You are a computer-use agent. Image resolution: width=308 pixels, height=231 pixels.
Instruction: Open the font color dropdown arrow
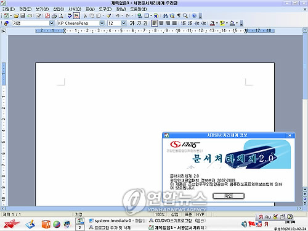click(x=217, y=23)
